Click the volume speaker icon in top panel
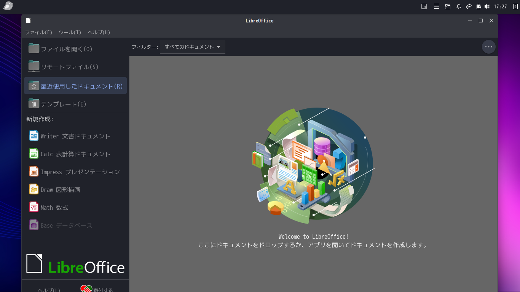Screen dimensions: 520x292 coord(487,6)
